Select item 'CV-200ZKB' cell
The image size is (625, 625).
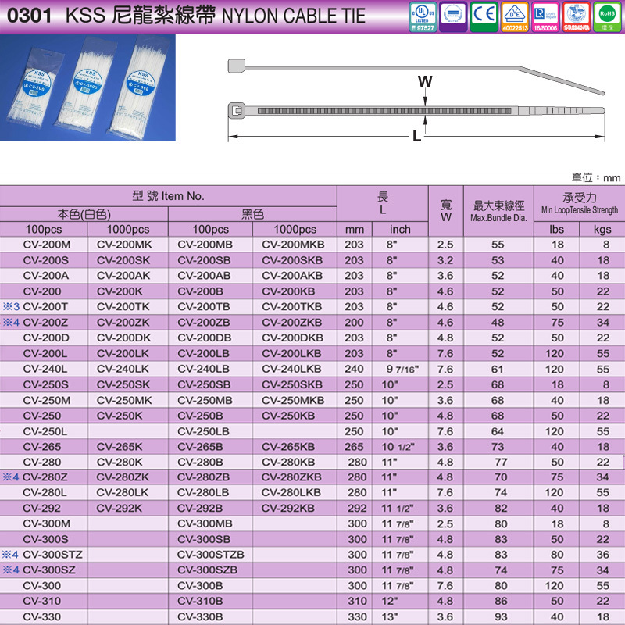(x=291, y=323)
